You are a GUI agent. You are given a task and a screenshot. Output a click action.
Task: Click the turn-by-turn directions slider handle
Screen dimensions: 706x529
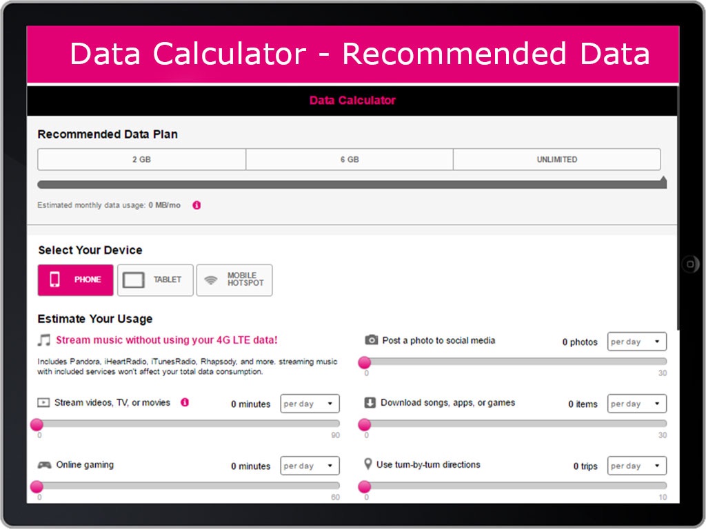click(364, 486)
